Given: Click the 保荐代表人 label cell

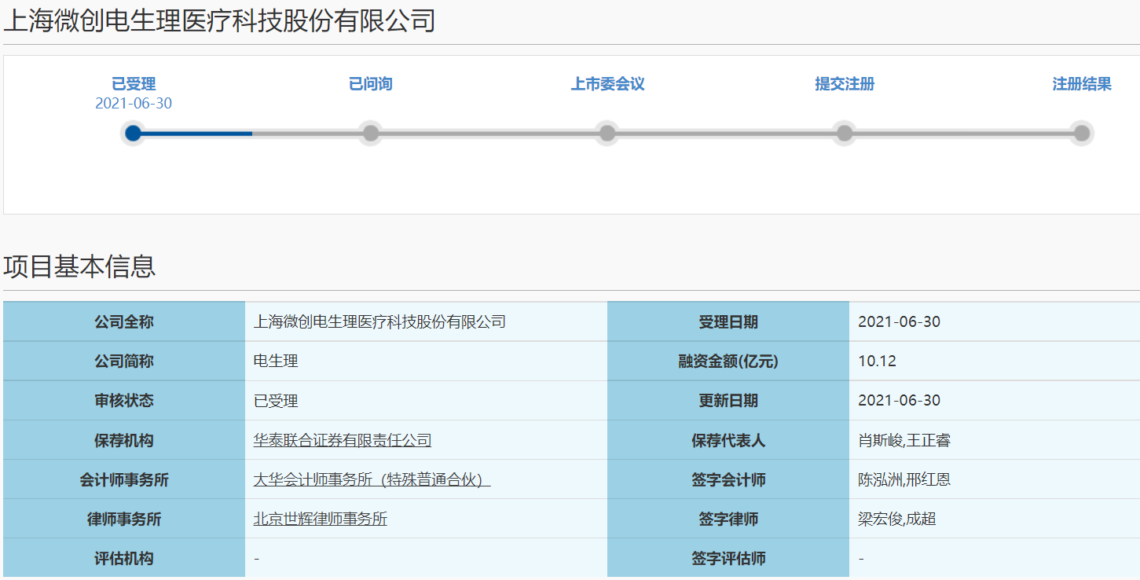Looking at the screenshot, I should point(728,440).
